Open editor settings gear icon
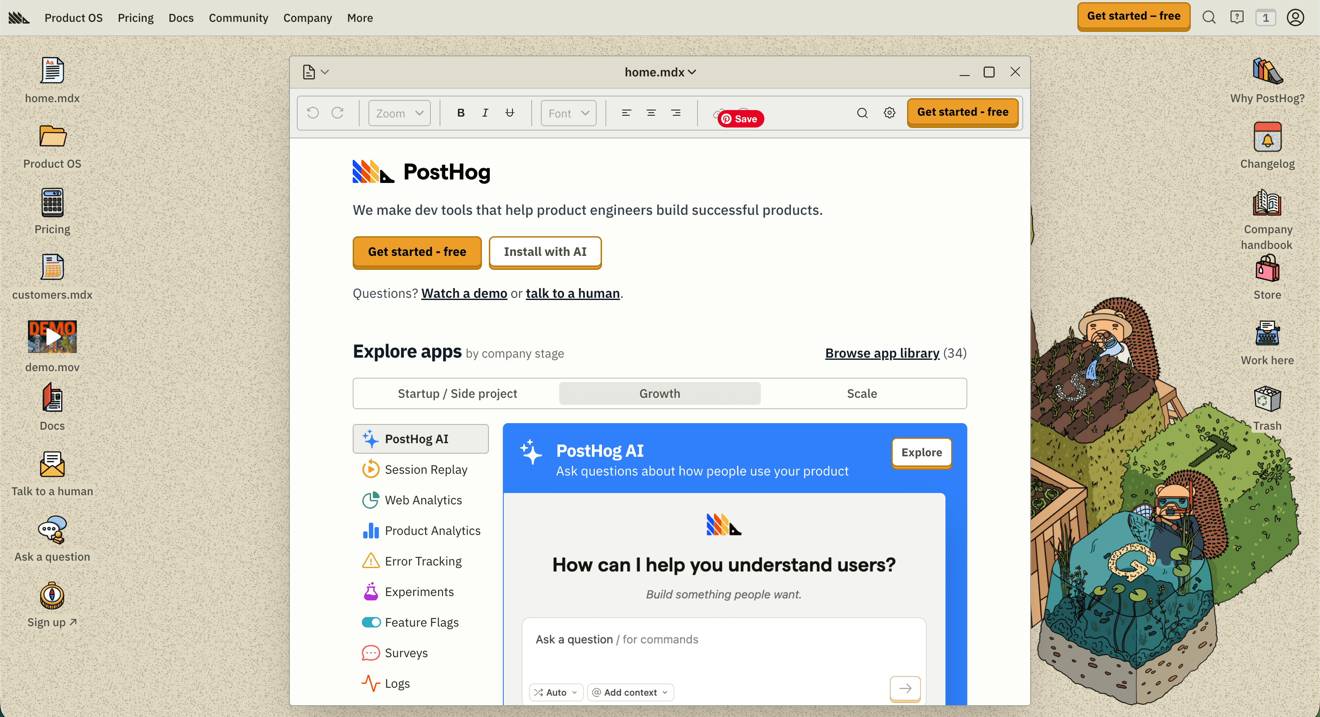 890,113
